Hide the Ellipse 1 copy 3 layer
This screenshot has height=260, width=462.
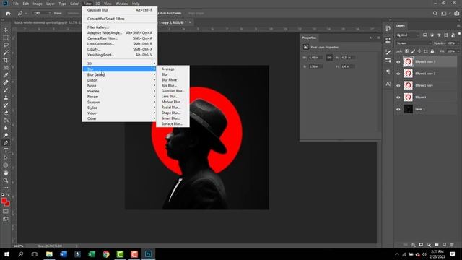tap(398, 62)
